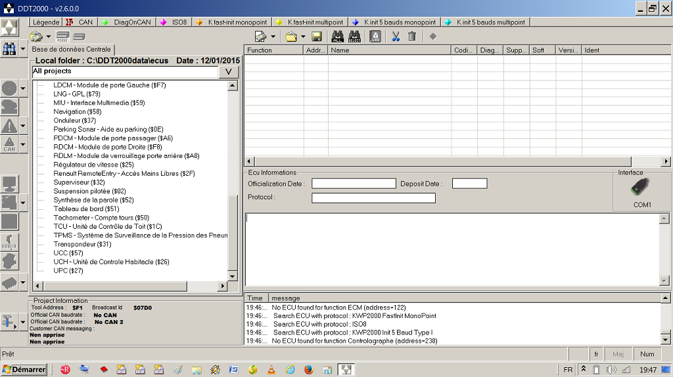The height and width of the screenshot is (377, 673).
Task: Click the warning triangle CAN icon
Action: click(x=9, y=144)
